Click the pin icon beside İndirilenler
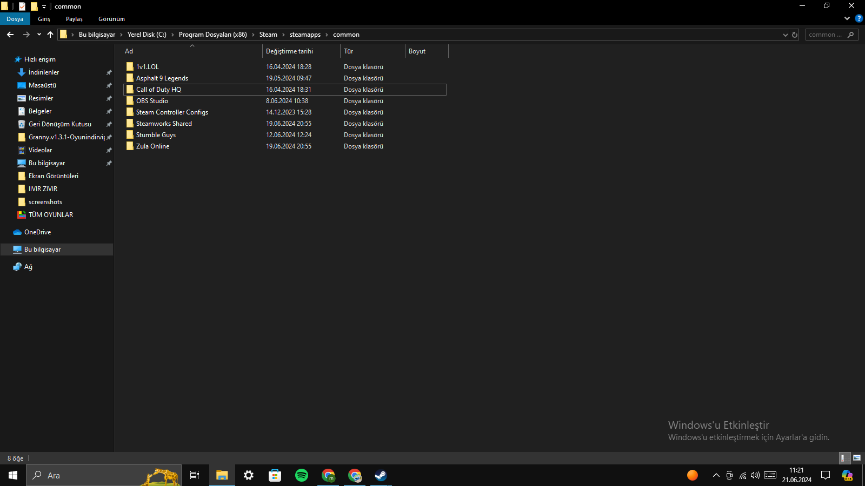The image size is (865, 486). [109, 72]
